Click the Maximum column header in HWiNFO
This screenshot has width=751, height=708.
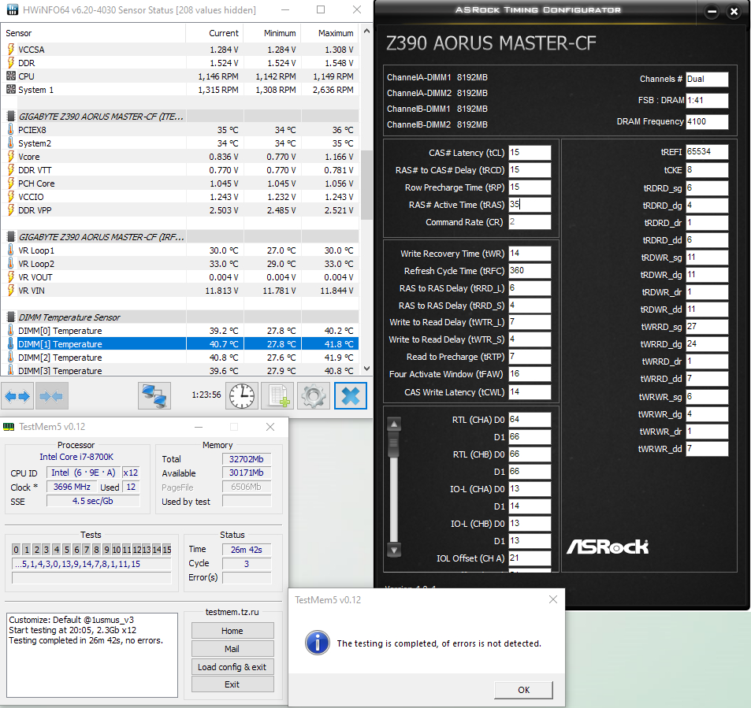pos(330,33)
